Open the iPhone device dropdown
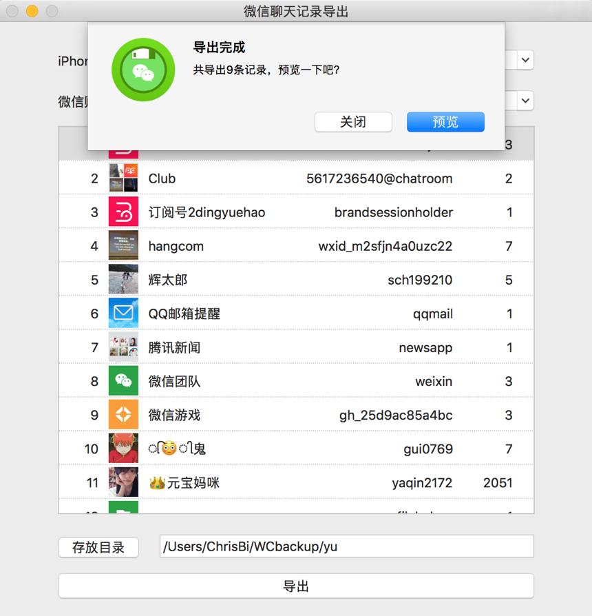The height and width of the screenshot is (616, 592). [524, 60]
